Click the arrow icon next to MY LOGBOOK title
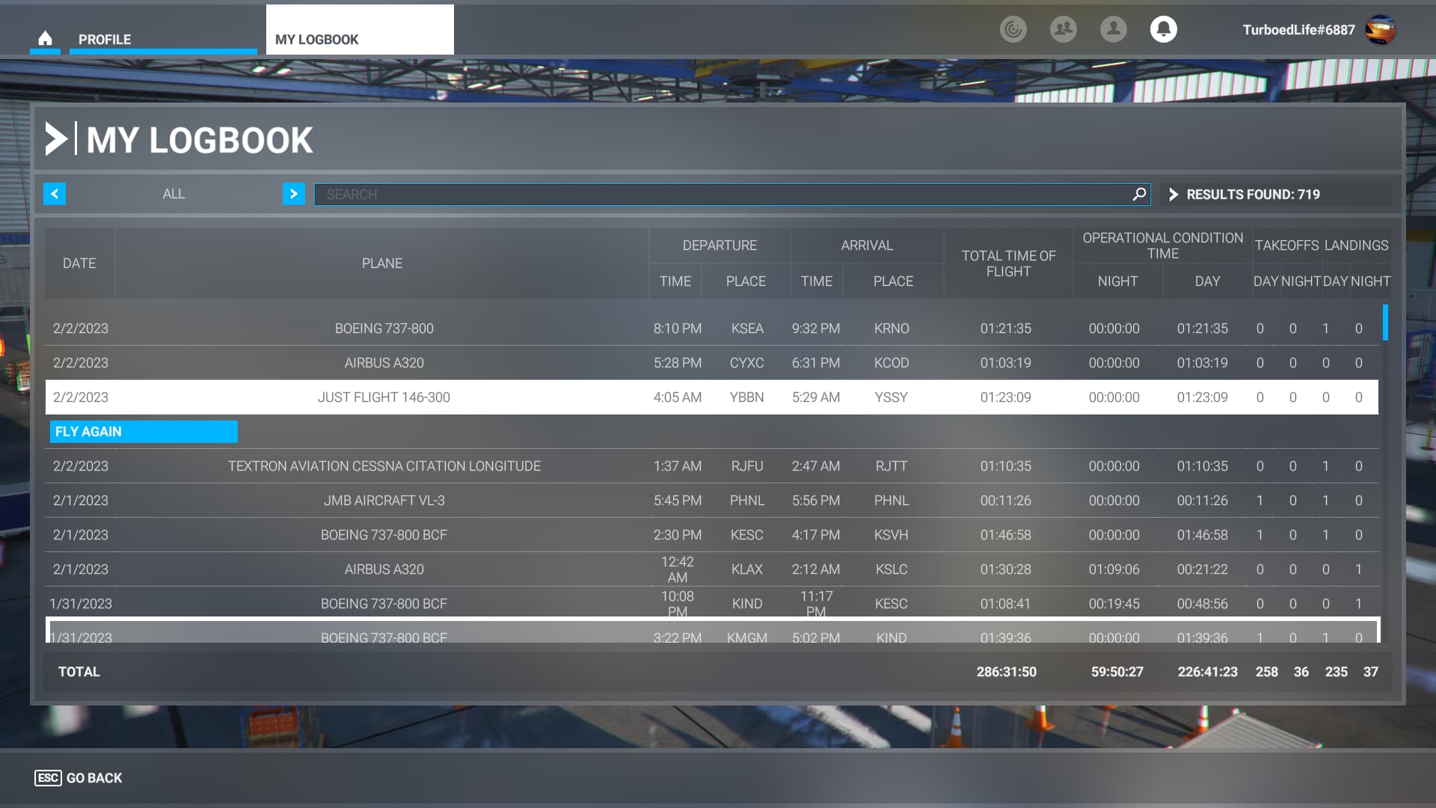This screenshot has height=808, width=1436. pyautogui.click(x=56, y=139)
